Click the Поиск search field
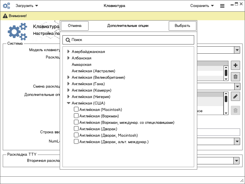 pos(128,40)
